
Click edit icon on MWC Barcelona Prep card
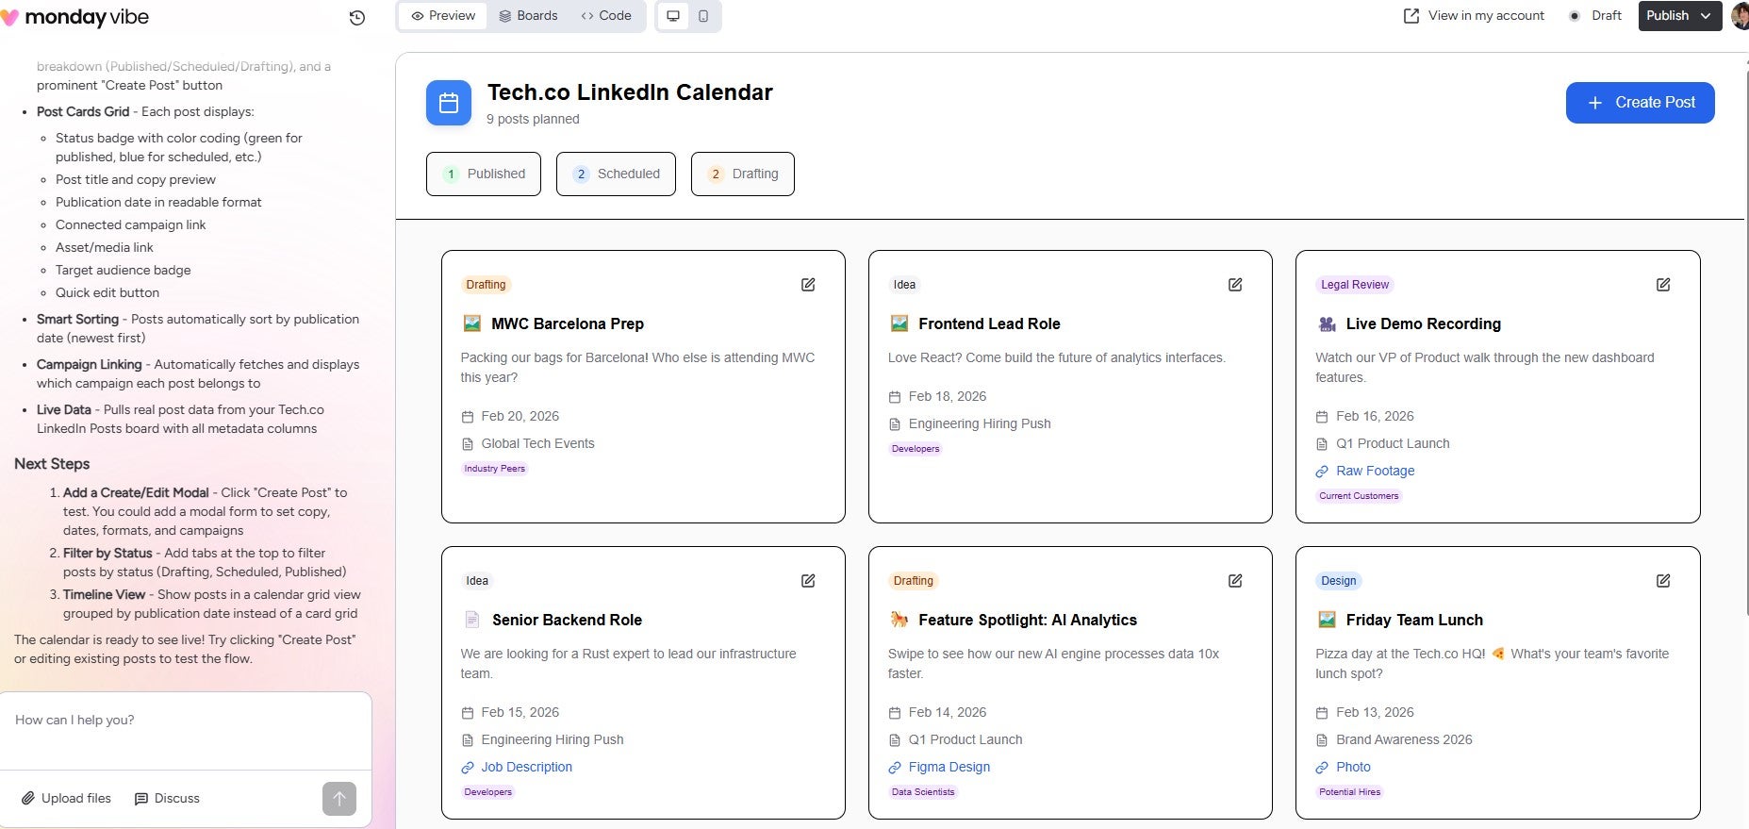point(808,285)
